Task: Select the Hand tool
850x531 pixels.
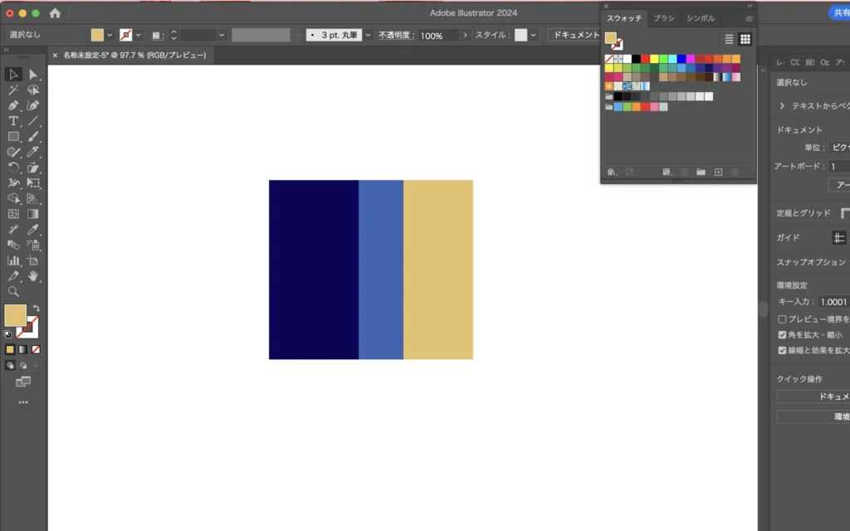Action: [x=33, y=276]
